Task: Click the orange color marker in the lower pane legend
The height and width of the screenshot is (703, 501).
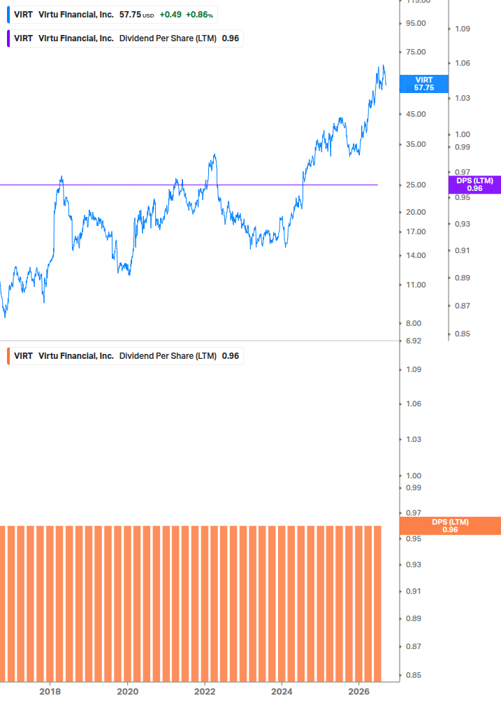Action: click(8, 356)
